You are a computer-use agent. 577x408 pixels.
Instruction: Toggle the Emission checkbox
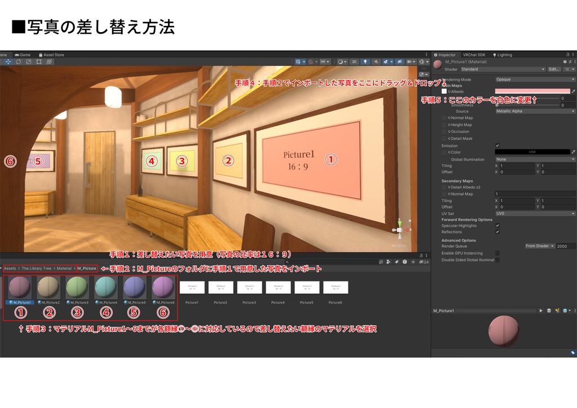coord(498,146)
